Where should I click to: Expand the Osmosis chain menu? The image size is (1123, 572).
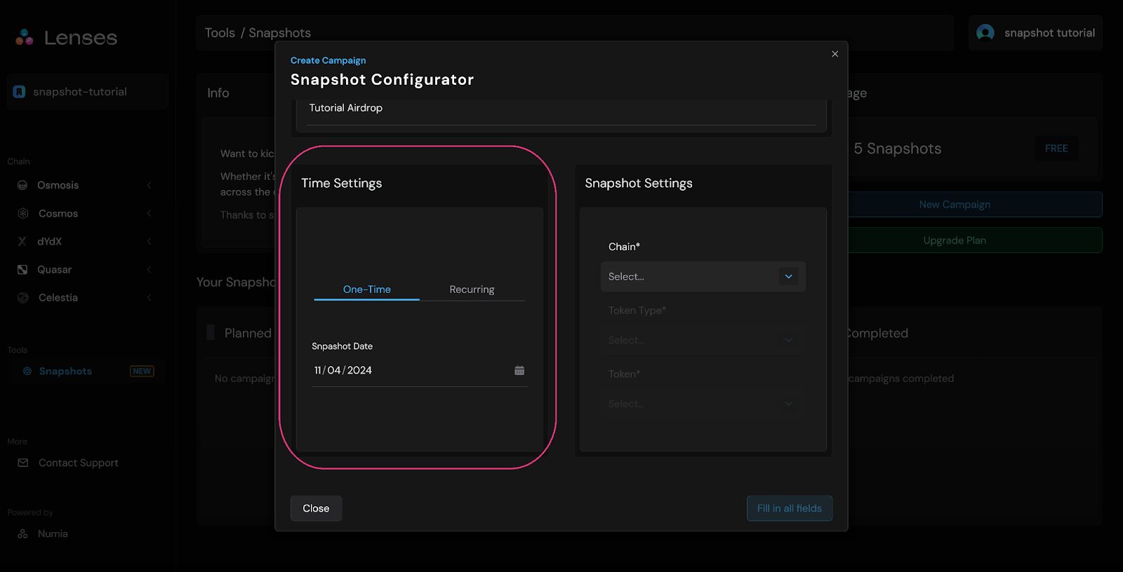pyautogui.click(x=149, y=185)
